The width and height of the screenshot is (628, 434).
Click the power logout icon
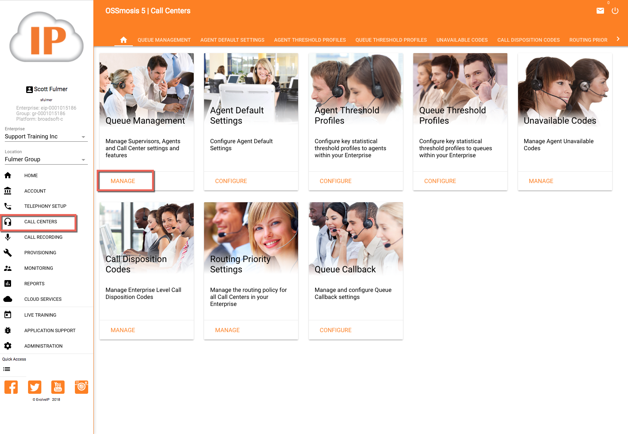[615, 11]
